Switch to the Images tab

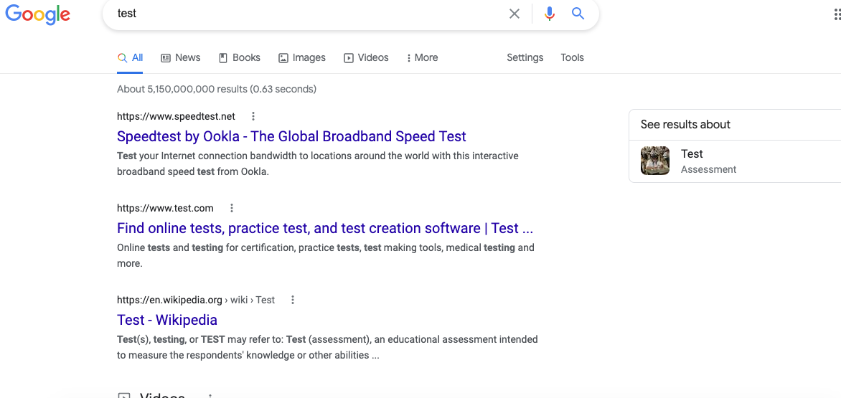pos(302,57)
